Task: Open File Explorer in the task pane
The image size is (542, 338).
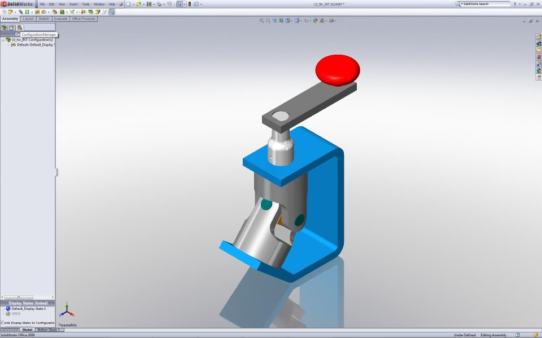Action: (539, 50)
